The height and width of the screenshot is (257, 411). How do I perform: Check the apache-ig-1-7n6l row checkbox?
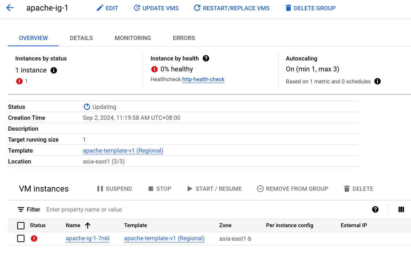click(21, 239)
